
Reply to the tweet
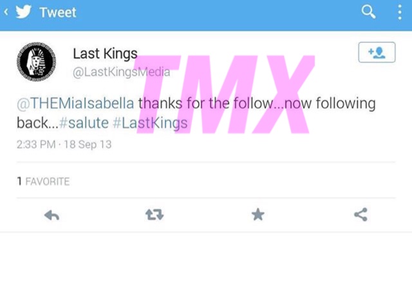tap(51, 215)
